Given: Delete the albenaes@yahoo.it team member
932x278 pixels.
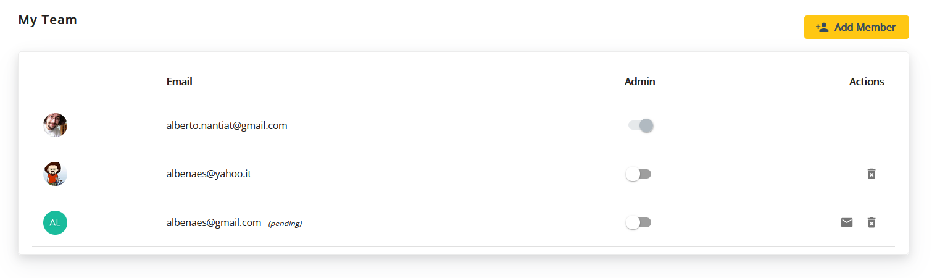Looking at the screenshot, I should point(871,174).
